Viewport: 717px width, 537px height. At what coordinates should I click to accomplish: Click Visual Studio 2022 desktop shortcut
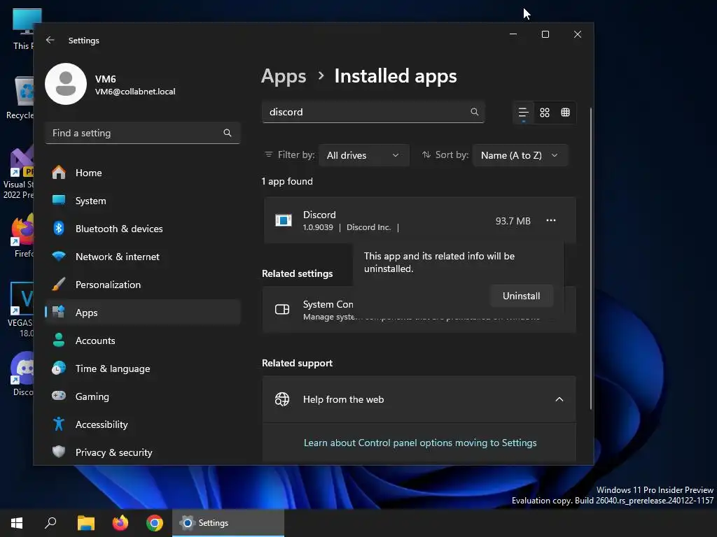[18, 173]
